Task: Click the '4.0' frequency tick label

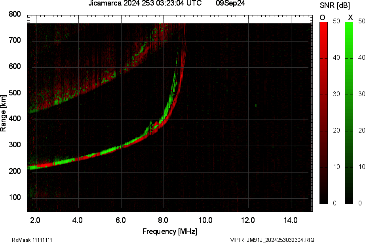Action: point(77,220)
